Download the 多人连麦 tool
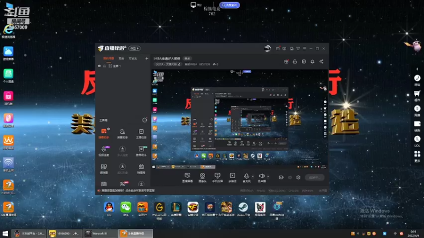 click(x=122, y=151)
